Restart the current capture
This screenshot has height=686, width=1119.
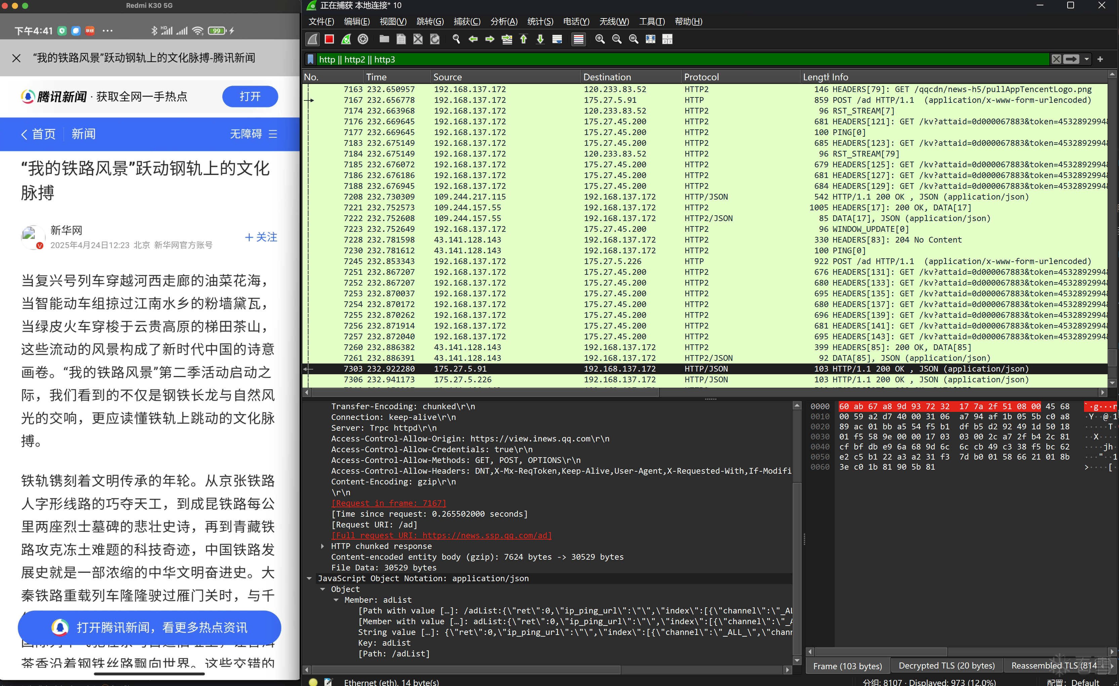click(x=346, y=40)
